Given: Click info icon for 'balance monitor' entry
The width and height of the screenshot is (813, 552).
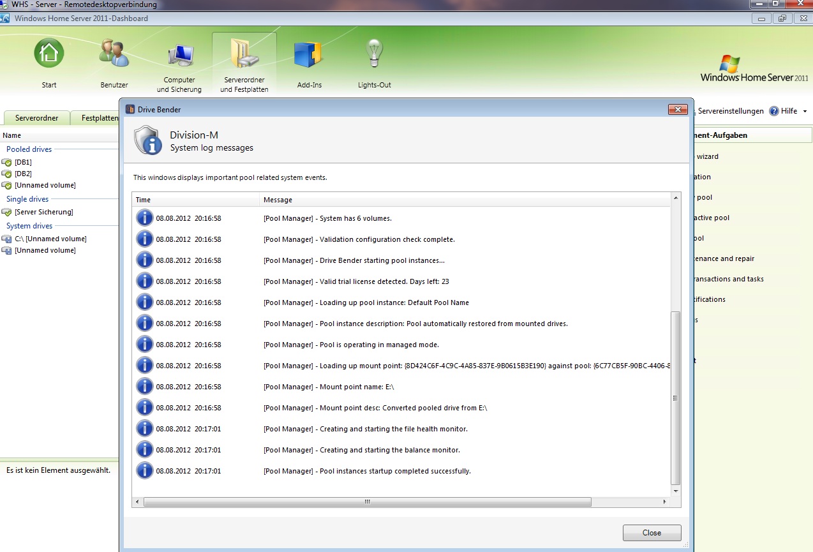Looking at the screenshot, I should click(145, 450).
